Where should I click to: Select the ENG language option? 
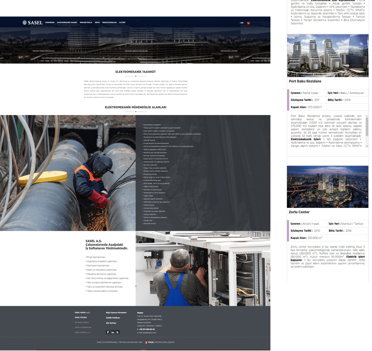click(242, 23)
